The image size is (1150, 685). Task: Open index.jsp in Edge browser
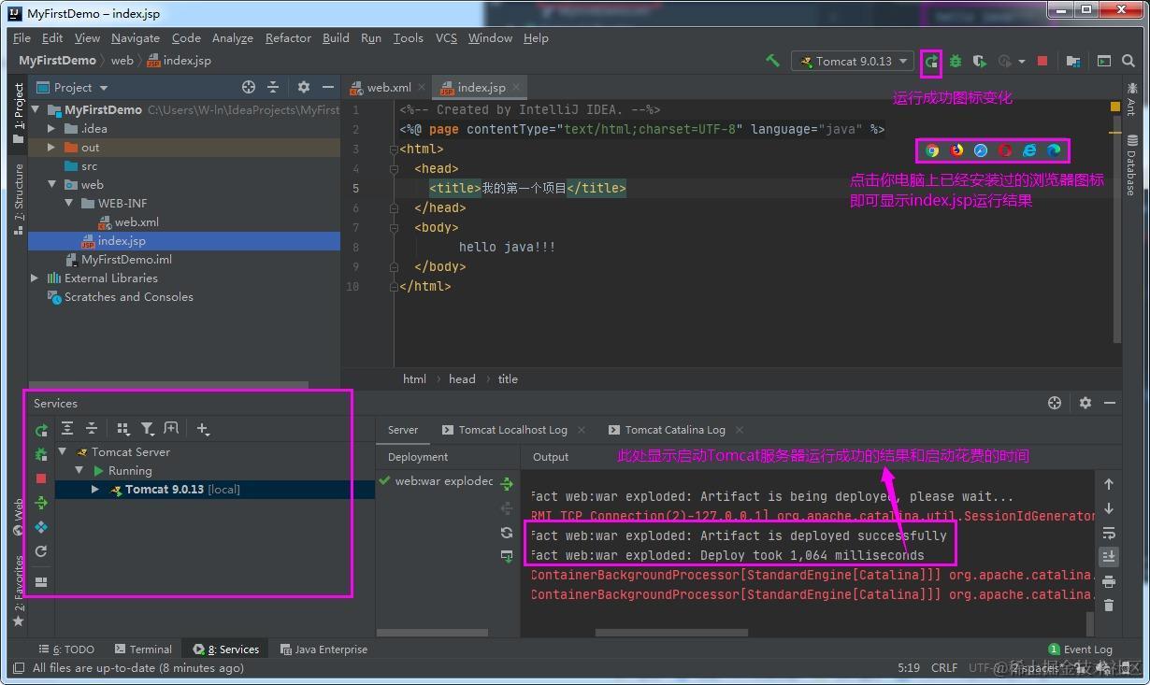pyautogui.click(x=1054, y=150)
